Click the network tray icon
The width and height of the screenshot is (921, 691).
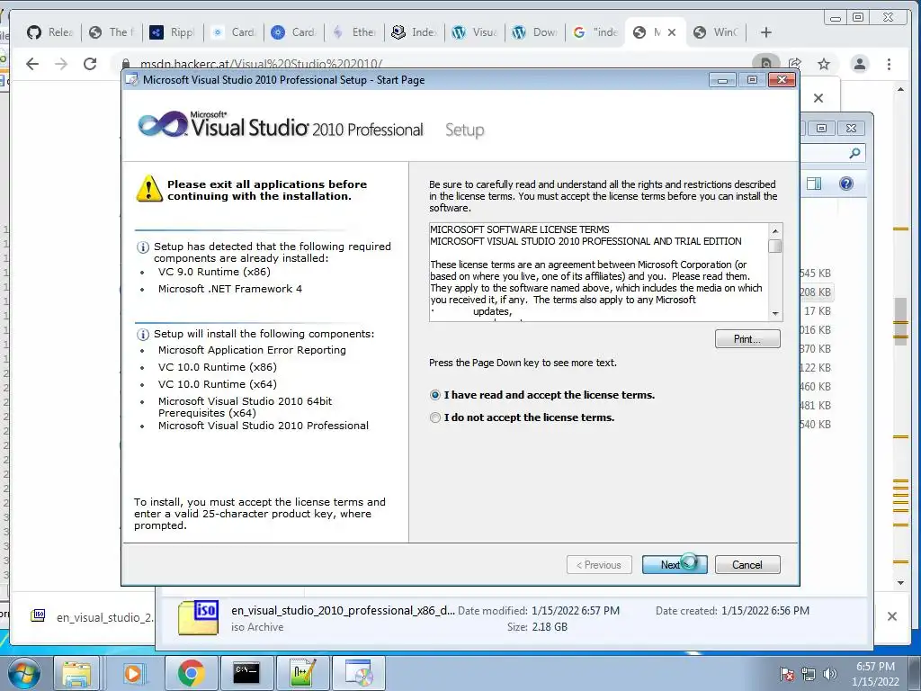click(x=809, y=674)
